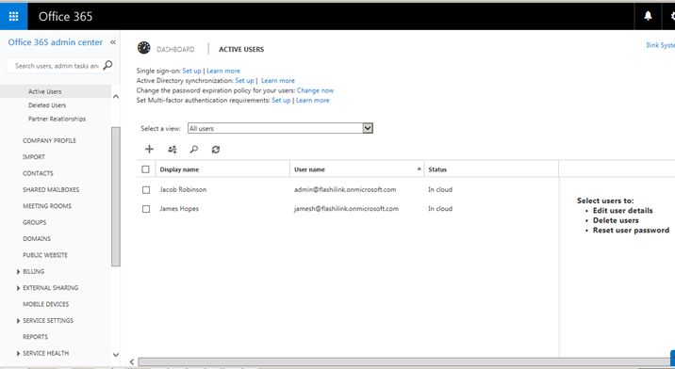The height and width of the screenshot is (369, 675).
Task: Select the Active Users tab heading
Action: (241, 50)
